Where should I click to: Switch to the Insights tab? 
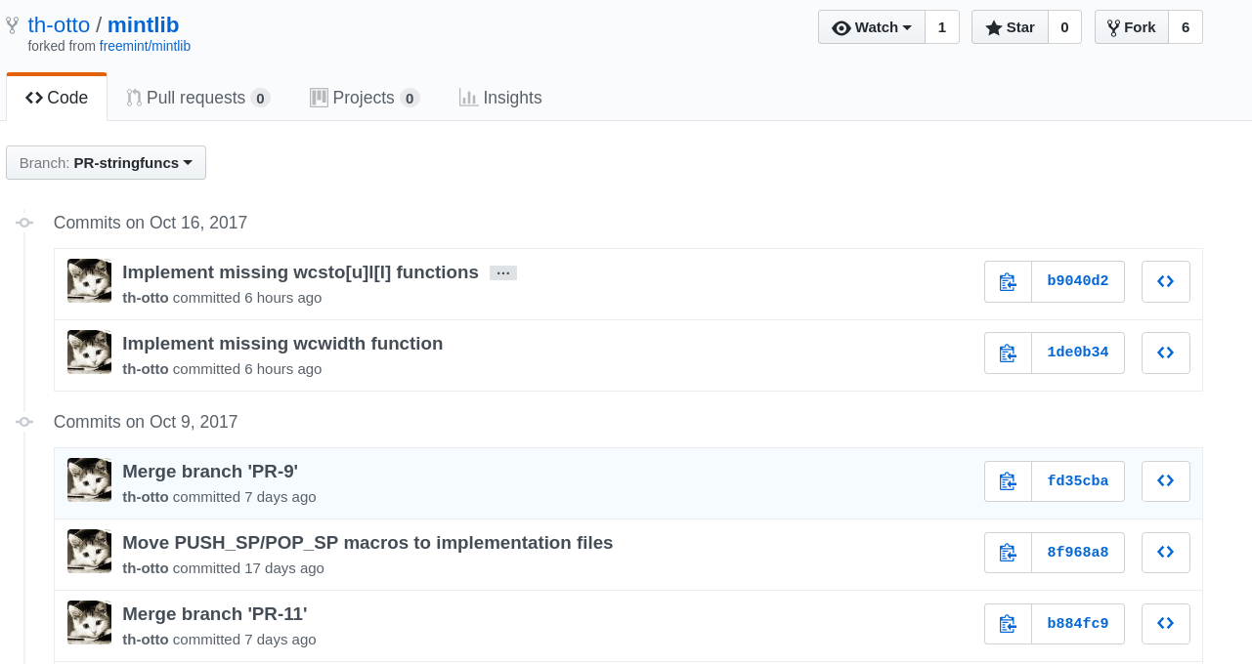[500, 98]
